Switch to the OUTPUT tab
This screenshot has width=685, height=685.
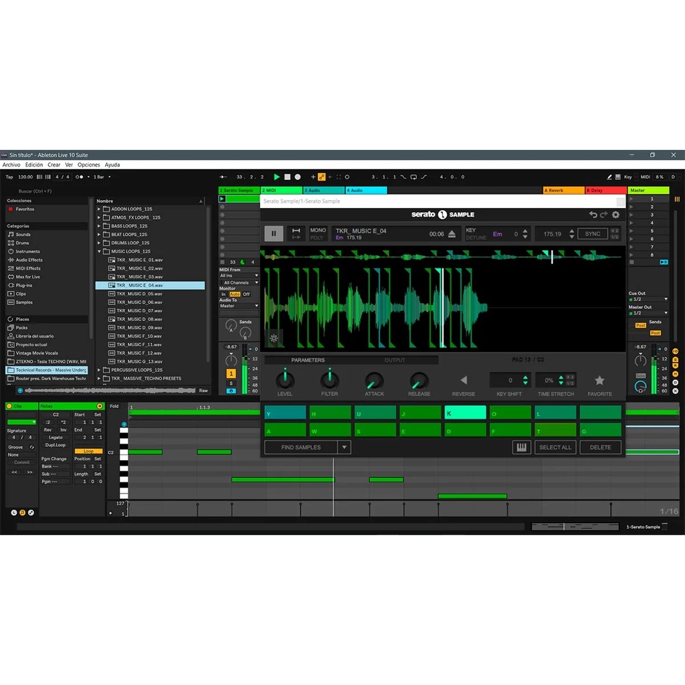[x=395, y=360]
